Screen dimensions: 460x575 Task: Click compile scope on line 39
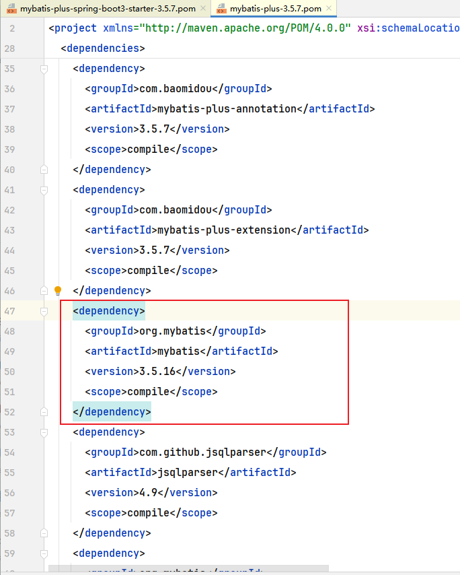tap(149, 149)
